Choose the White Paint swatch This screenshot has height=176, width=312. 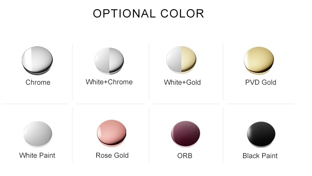pos(38,134)
